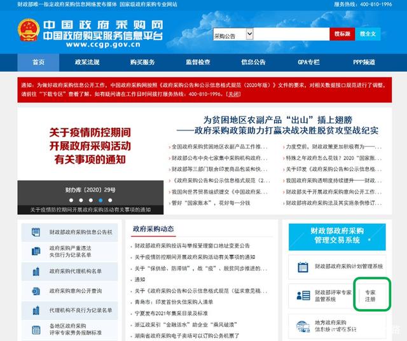
Task: Open news 我国政府采购透明度持续提升
Action: point(333,181)
